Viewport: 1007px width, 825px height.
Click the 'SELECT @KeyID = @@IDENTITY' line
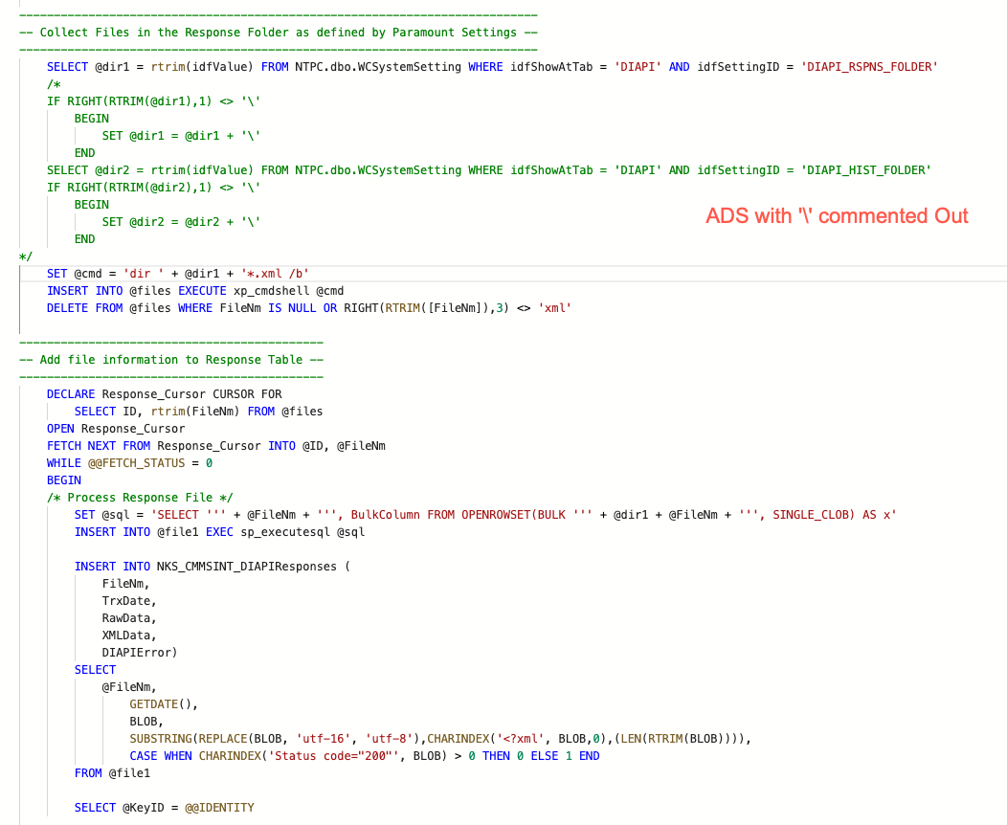click(165, 808)
